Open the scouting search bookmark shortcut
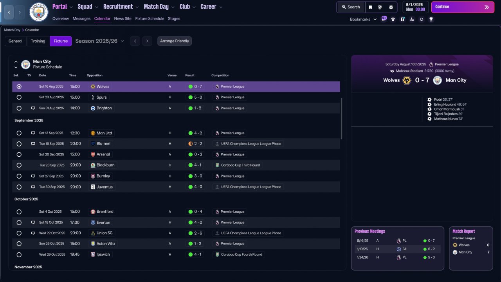501x282 pixels. [x=412, y=19]
